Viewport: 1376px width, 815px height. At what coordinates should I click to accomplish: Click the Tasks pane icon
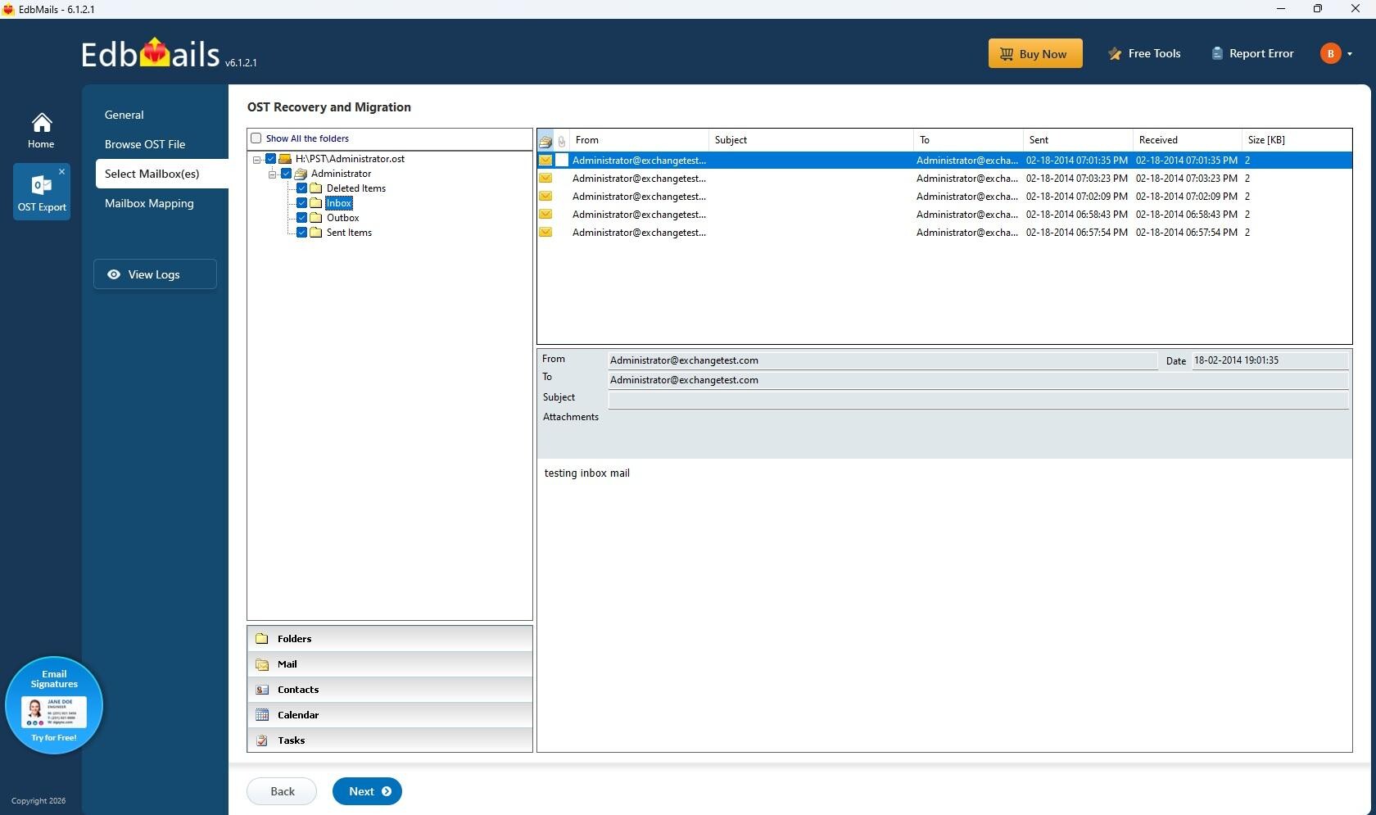pos(262,740)
